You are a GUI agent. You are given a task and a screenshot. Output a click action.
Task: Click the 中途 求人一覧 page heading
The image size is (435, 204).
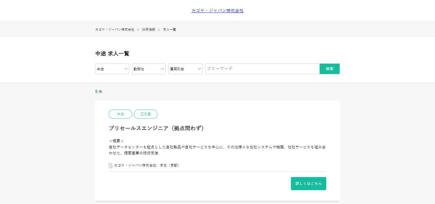point(112,54)
